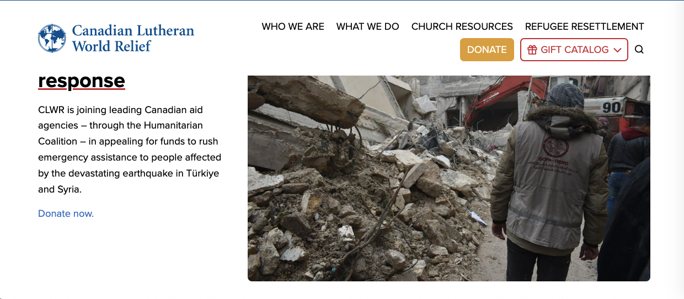Click the "90" sign in the photo

(x=612, y=106)
